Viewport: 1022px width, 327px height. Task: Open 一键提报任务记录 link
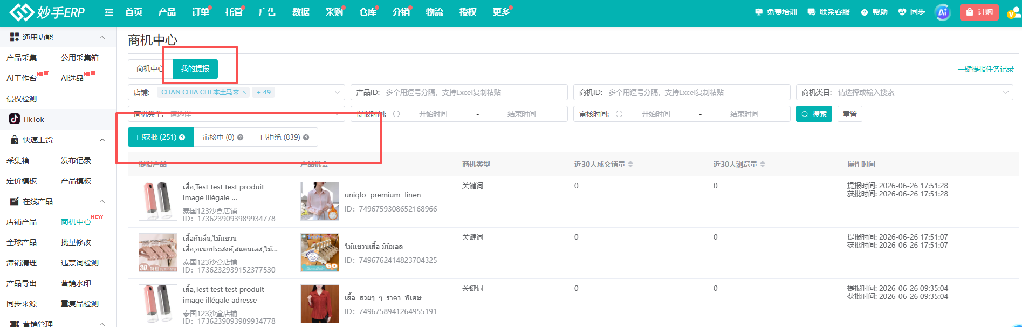click(x=986, y=69)
